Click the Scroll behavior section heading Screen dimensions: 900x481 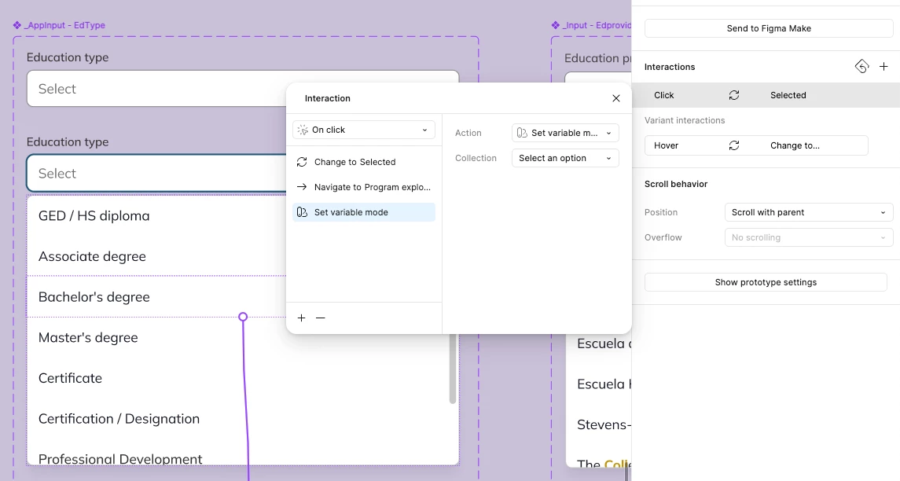pos(676,184)
